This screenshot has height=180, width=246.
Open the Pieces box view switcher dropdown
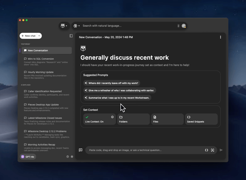click(64, 26)
